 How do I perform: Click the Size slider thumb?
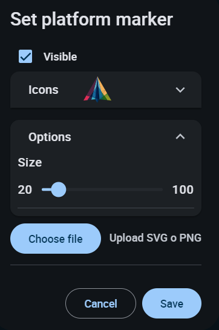click(59, 190)
